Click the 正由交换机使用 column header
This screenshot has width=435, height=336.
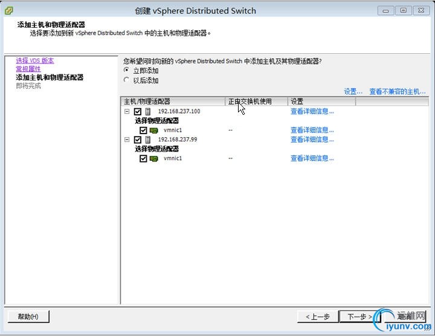point(256,102)
